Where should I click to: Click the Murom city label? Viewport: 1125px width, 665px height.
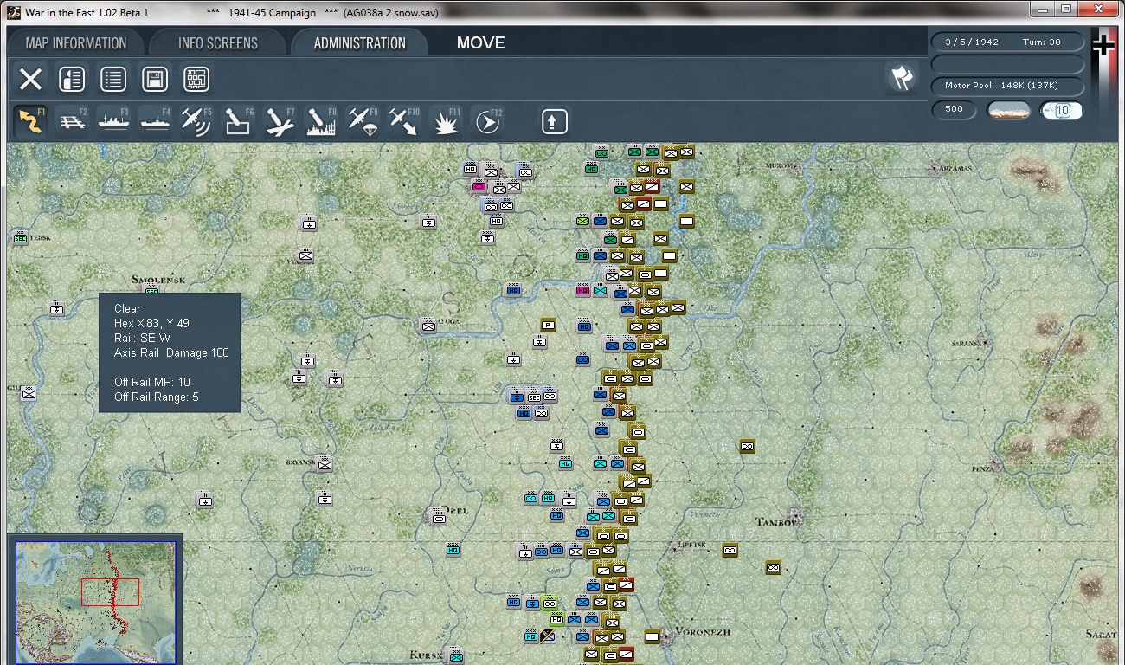coord(779,165)
